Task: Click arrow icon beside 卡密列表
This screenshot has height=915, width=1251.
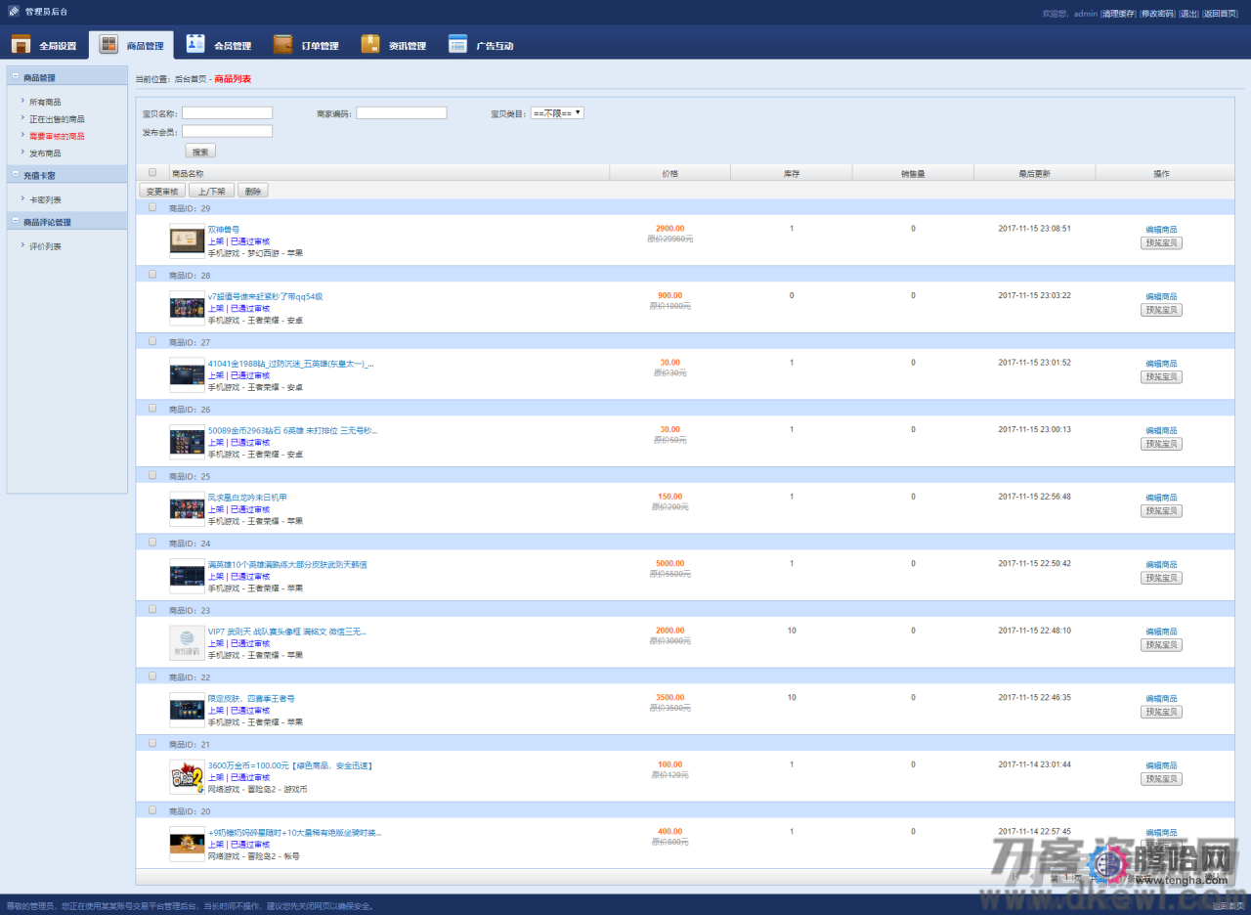Action: click(x=22, y=198)
